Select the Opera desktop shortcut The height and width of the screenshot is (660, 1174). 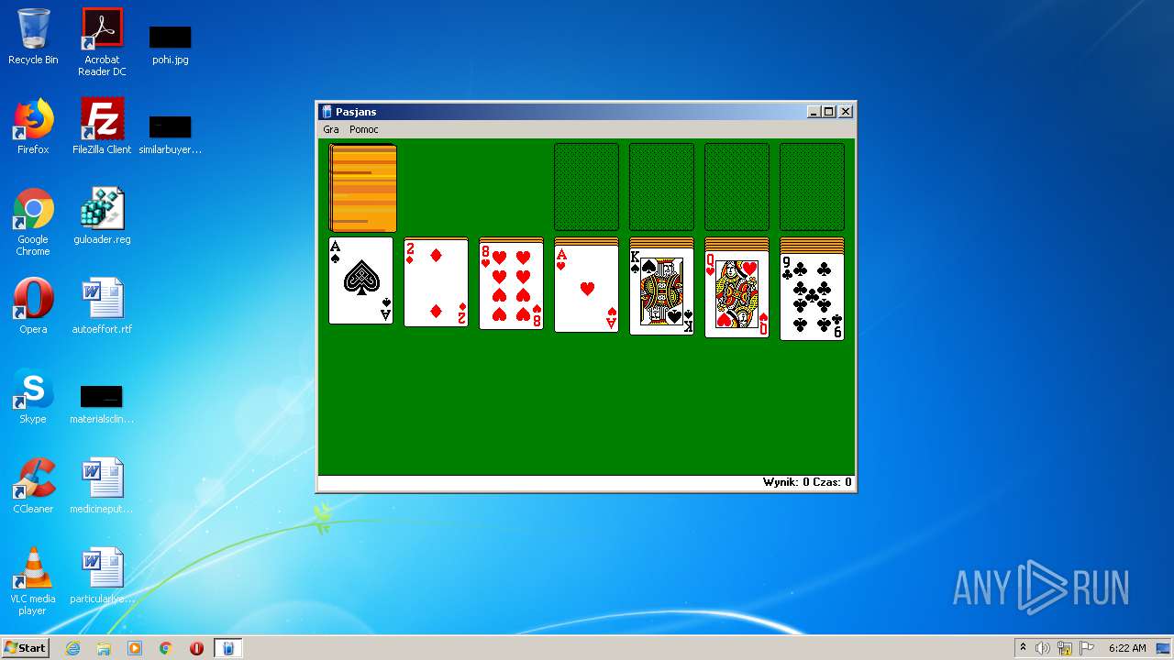coord(33,306)
